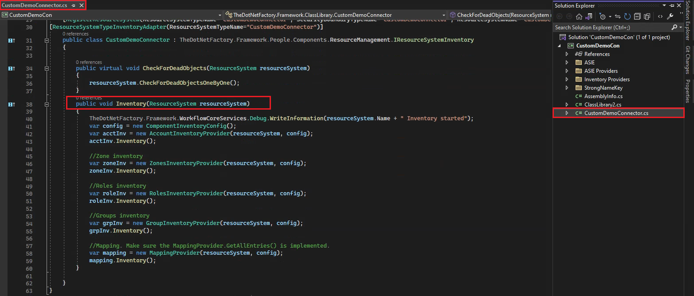Expand the Inventory Providers folder
694x296 pixels.
(567, 79)
